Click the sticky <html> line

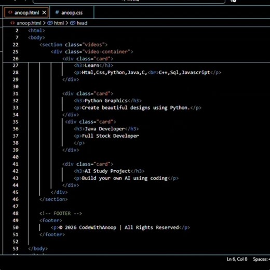point(36,31)
